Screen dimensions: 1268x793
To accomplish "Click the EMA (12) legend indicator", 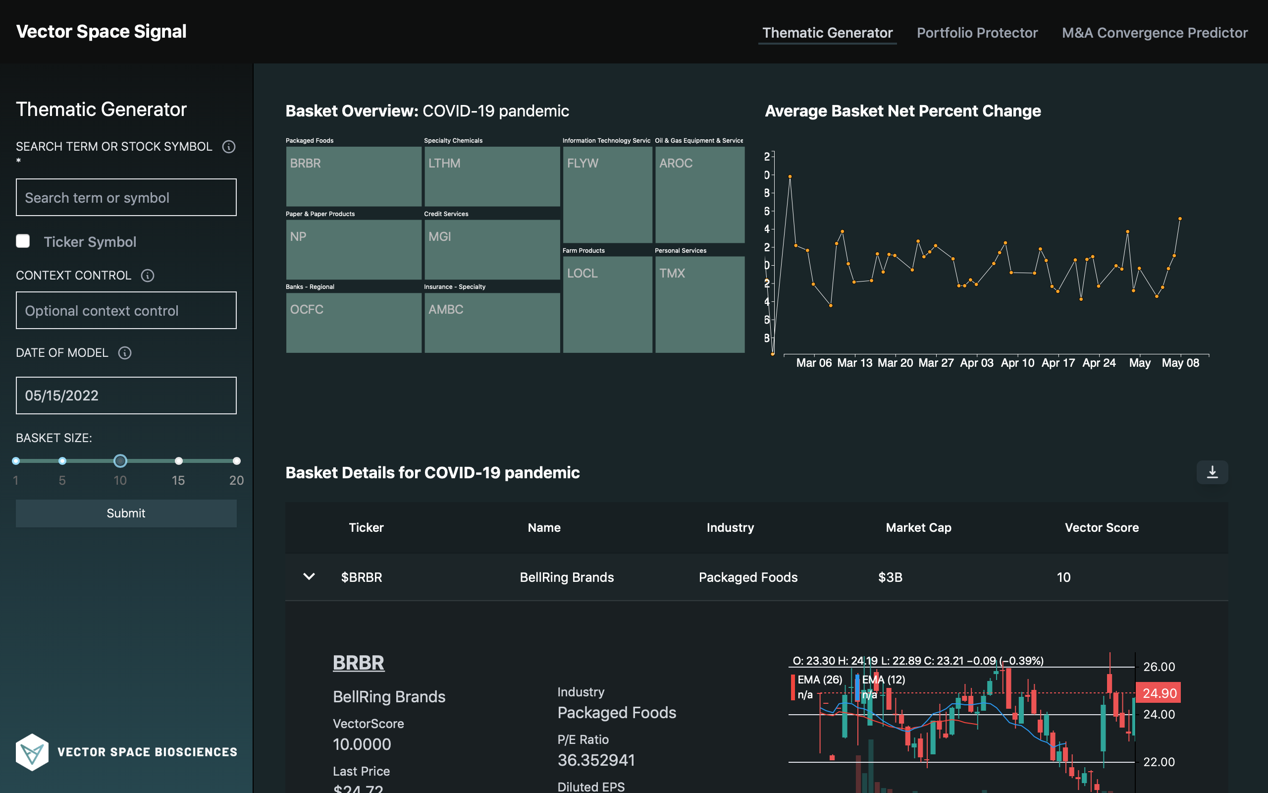I will (x=884, y=680).
